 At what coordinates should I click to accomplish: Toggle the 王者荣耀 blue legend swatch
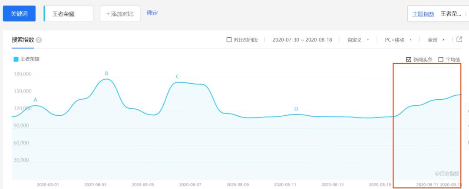(16, 59)
